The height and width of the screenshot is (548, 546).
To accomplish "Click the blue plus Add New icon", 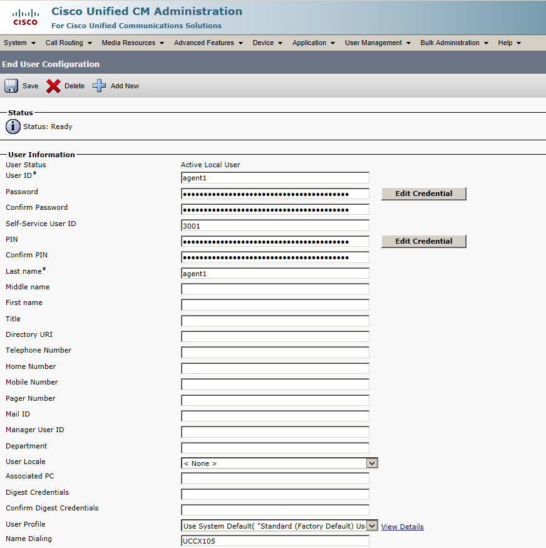I will pyautogui.click(x=99, y=86).
